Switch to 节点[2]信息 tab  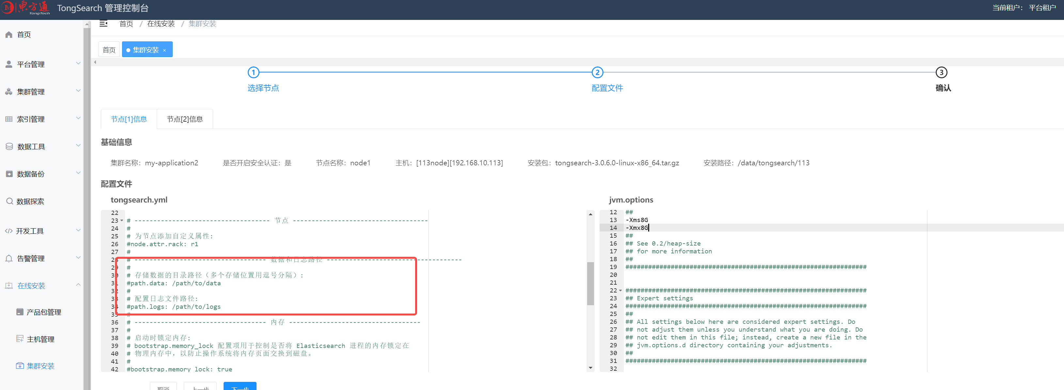185,119
